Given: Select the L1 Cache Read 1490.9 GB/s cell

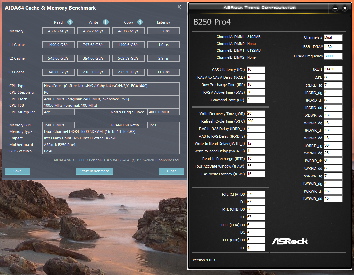Looking at the screenshot, I should coord(58,45).
